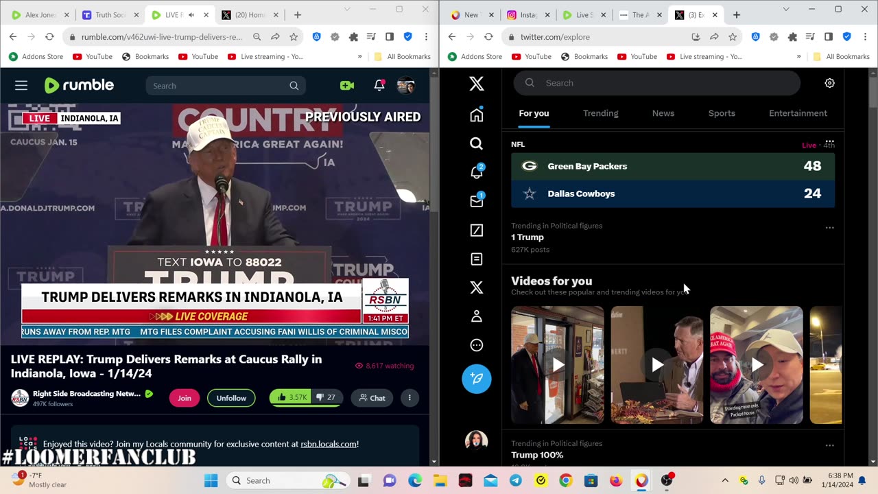Click the Rumble search magnifier icon
Viewport: 878px width, 494px height.
[294, 86]
